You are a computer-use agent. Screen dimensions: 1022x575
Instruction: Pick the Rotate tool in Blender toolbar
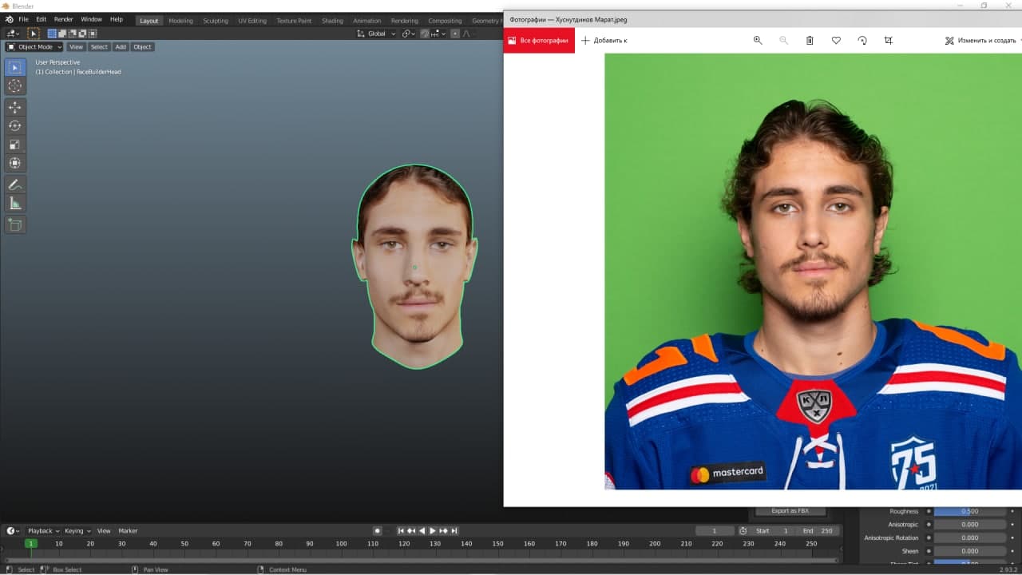(14, 125)
